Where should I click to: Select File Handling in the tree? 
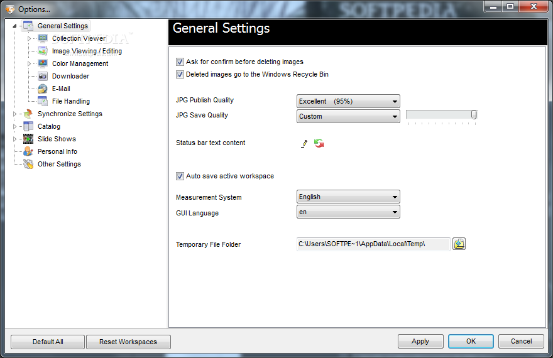[71, 101]
